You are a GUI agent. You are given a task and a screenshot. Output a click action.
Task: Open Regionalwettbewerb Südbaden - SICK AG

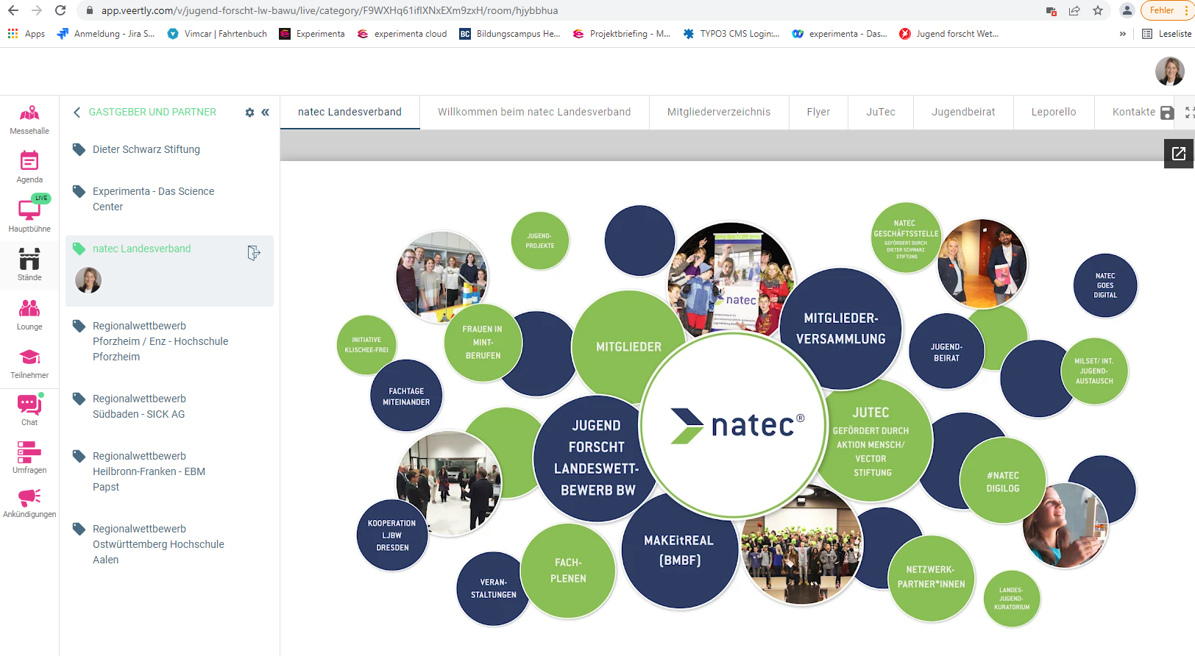pyautogui.click(x=138, y=406)
